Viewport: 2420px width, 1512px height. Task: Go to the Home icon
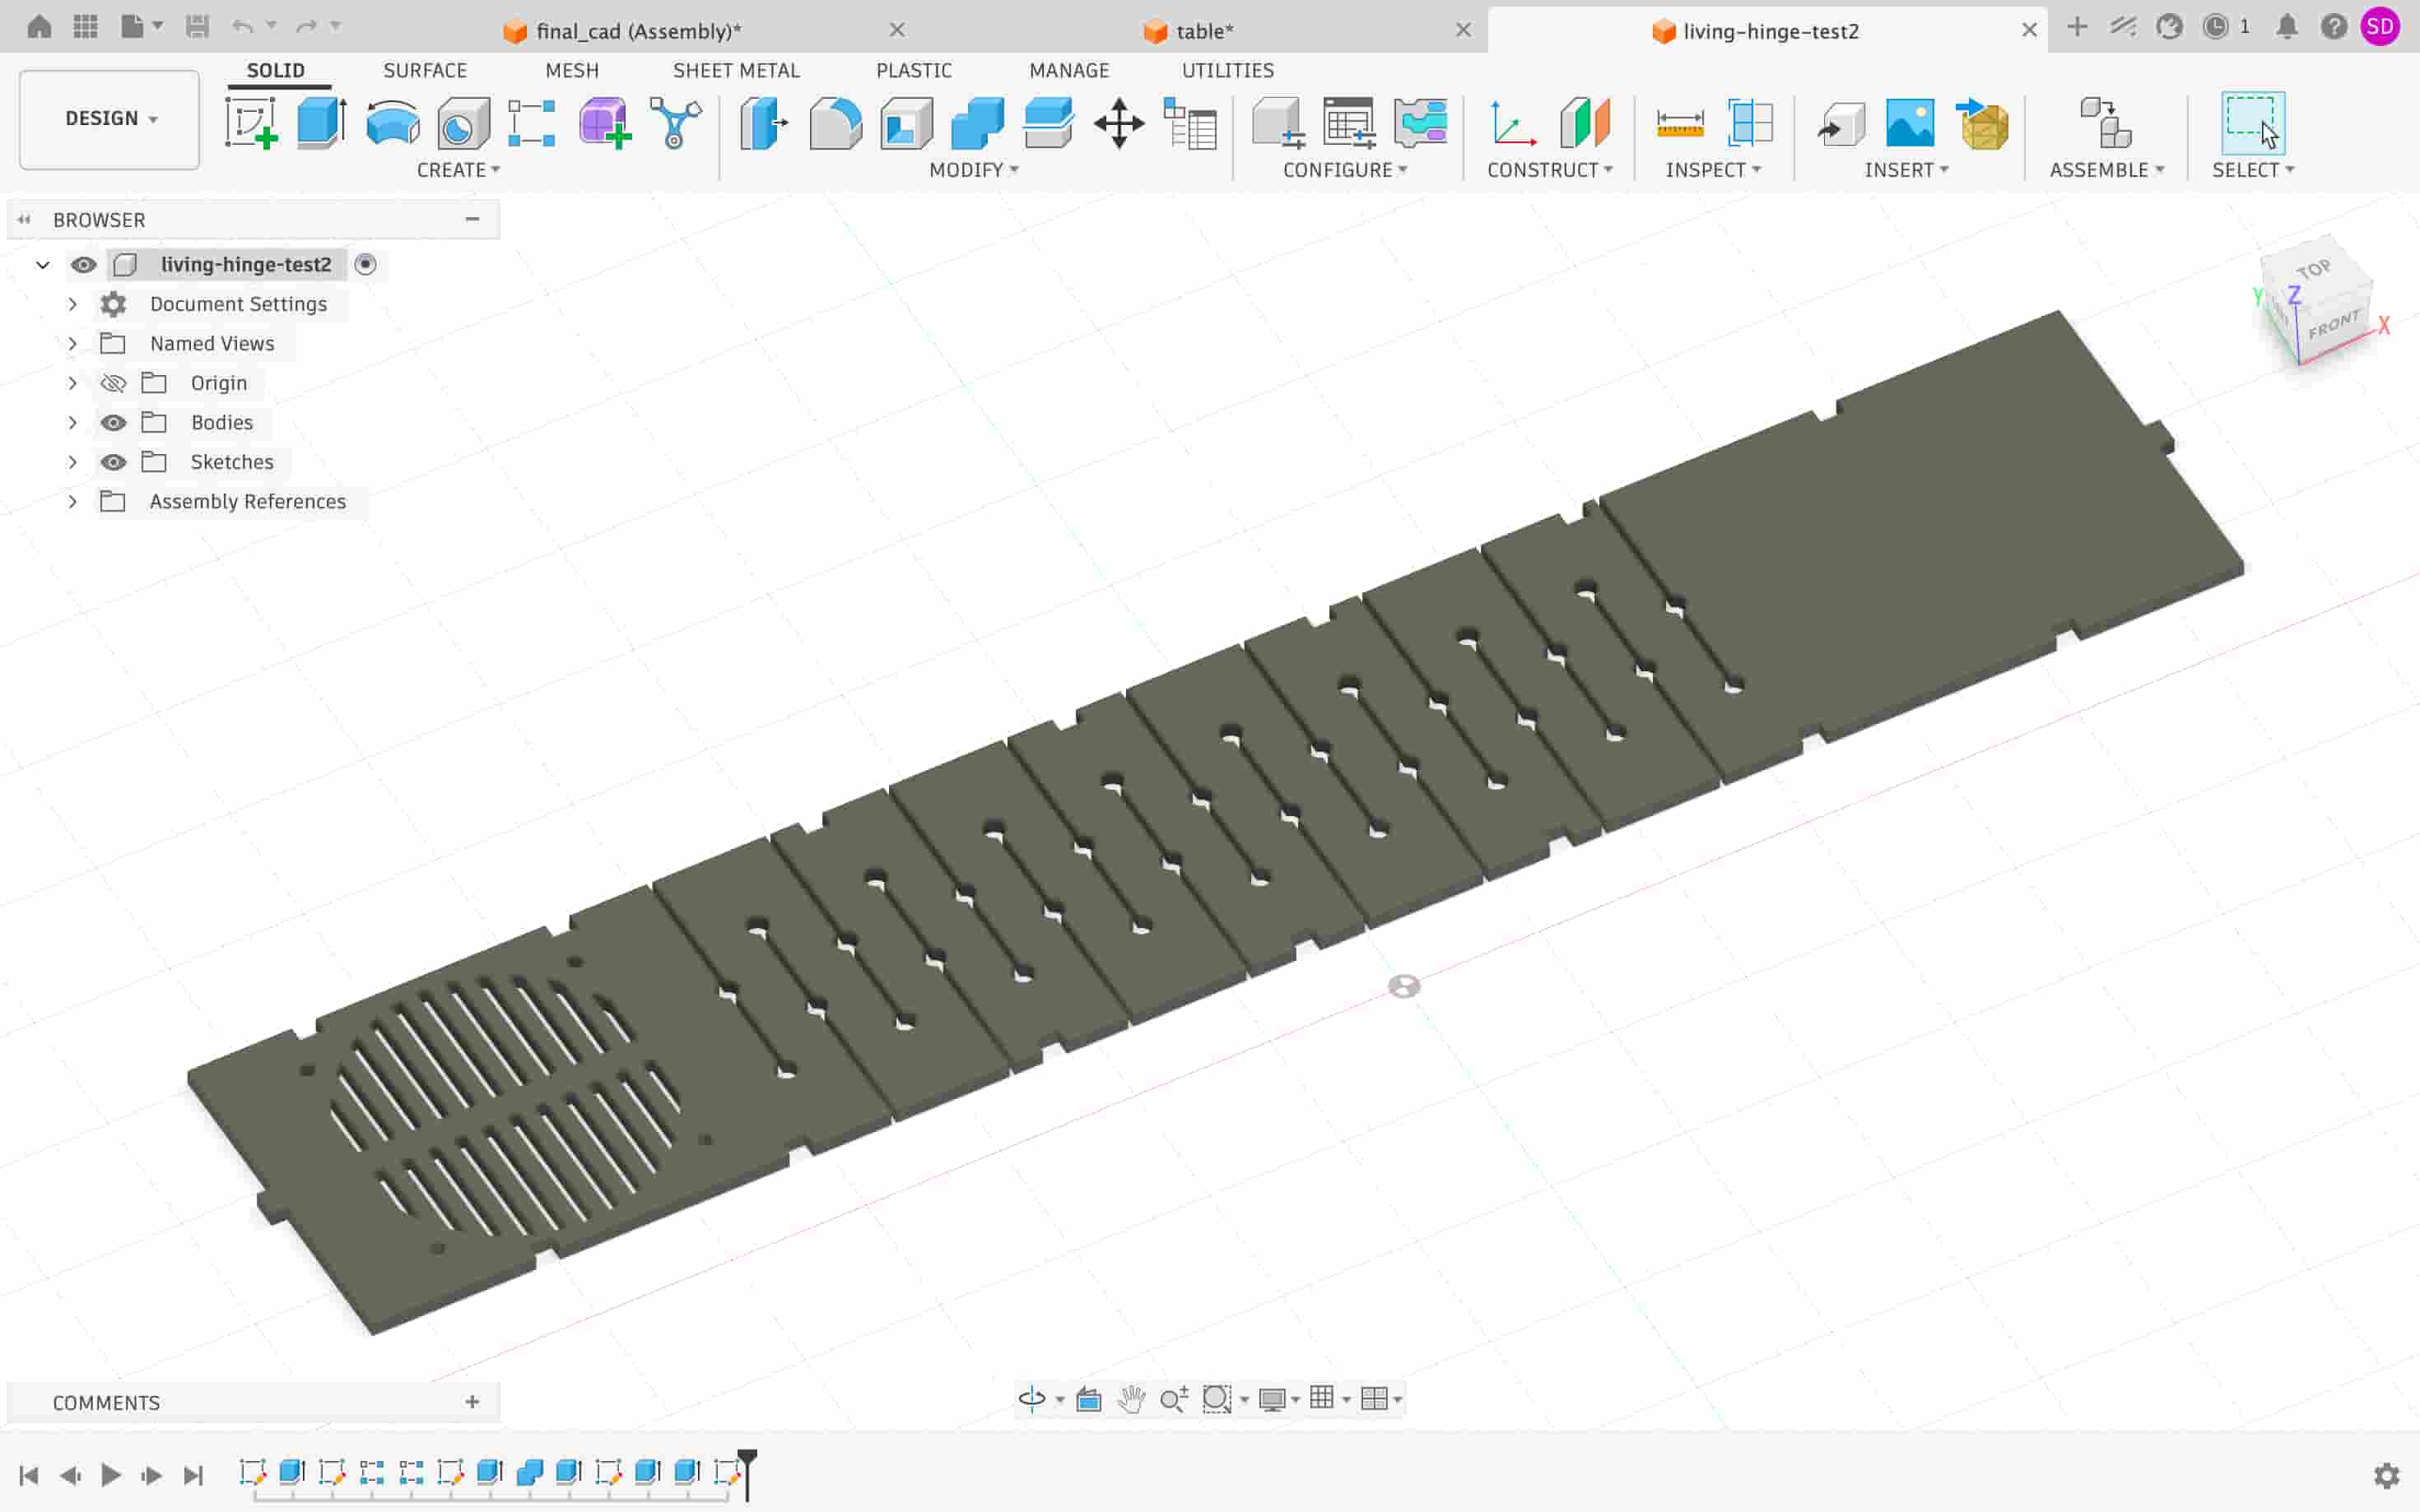point(39,27)
